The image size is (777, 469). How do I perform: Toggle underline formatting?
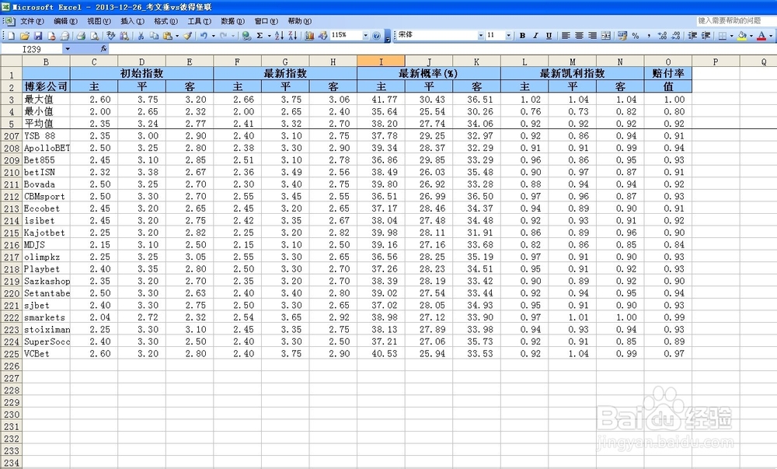(549, 36)
